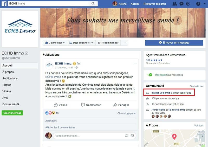The image size is (208, 147).
Task: Open the notifications globe icon
Action: (188, 4)
